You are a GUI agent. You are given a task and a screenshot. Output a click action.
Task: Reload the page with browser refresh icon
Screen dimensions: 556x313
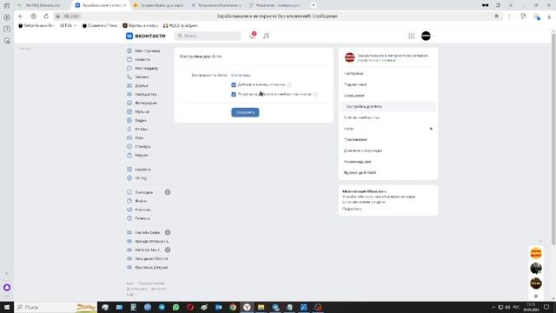point(46,17)
